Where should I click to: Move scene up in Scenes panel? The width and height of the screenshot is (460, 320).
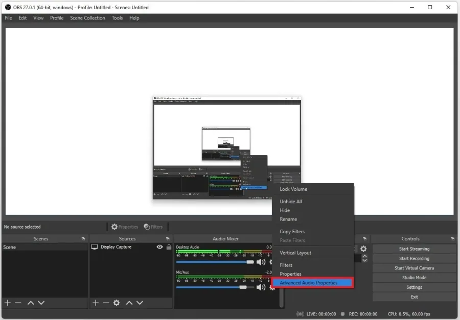point(31,303)
